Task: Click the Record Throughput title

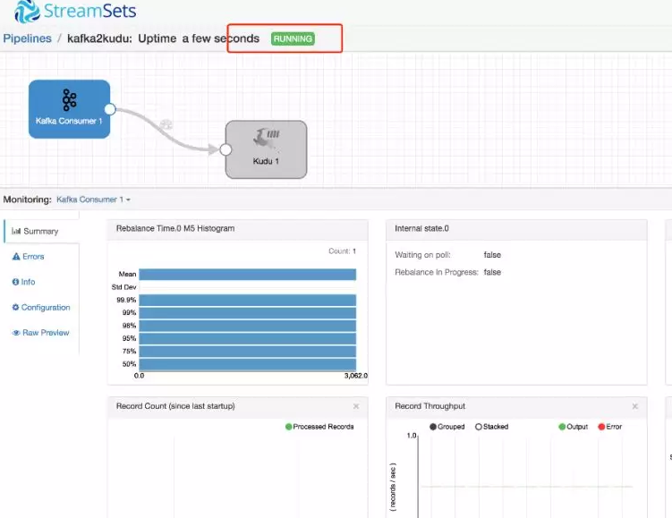Action: coord(430,406)
